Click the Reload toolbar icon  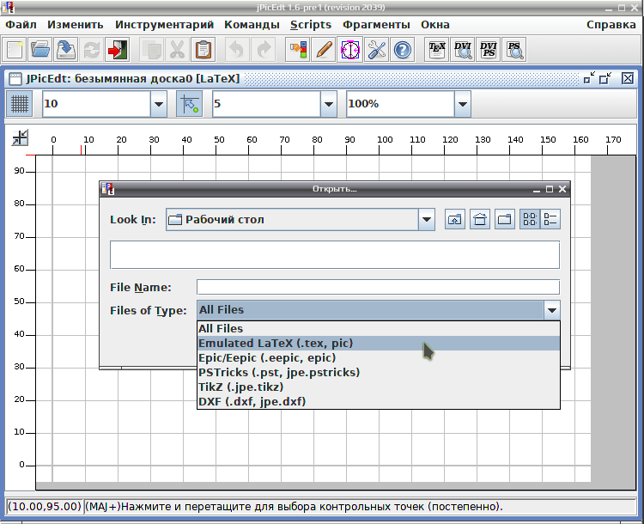pyautogui.click(x=91, y=50)
